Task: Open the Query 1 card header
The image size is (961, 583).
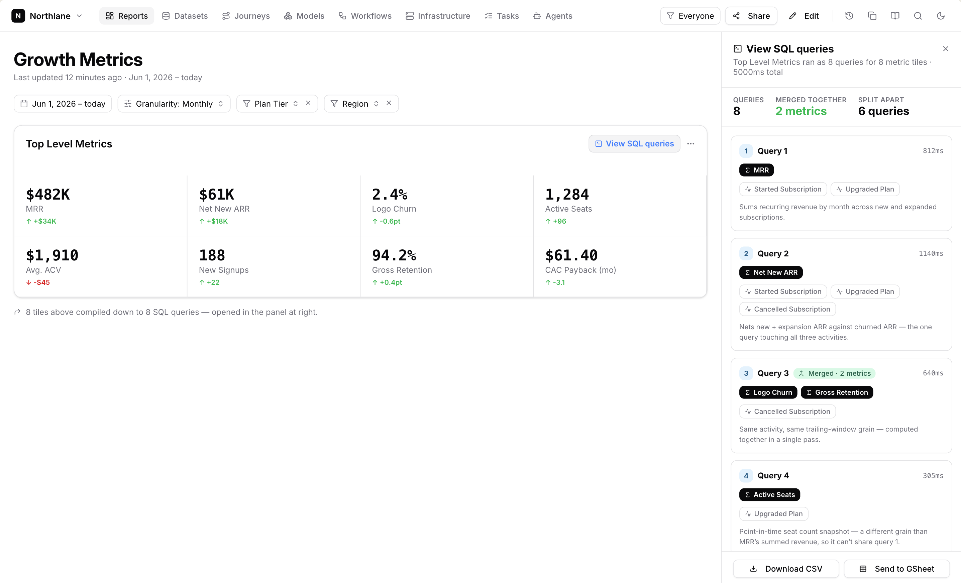Action: pos(841,151)
